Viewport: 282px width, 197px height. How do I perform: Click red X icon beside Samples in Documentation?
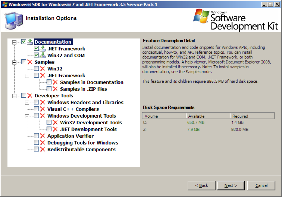point(55,82)
